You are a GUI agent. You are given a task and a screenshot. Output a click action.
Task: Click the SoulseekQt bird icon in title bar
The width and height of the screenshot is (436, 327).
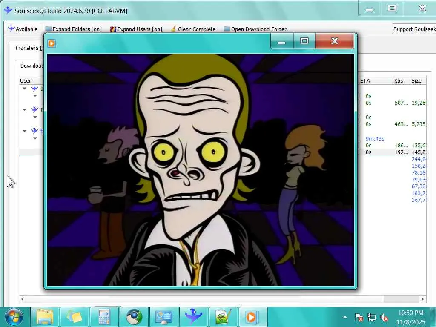(8, 10)
